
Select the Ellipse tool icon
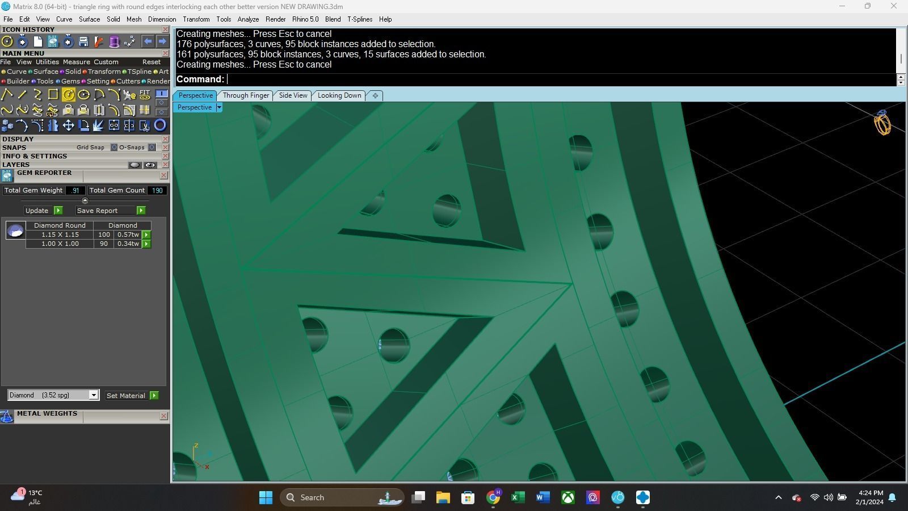click(x=83, y=94)
